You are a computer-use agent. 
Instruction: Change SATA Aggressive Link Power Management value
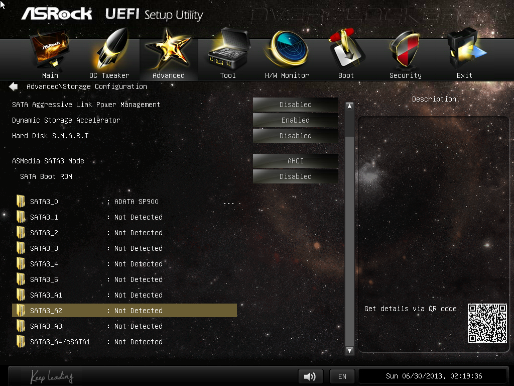point(295,105)
